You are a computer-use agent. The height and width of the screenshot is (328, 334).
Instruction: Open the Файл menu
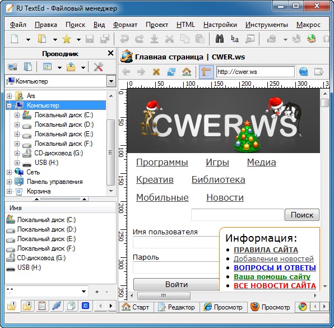coord(18,25)
